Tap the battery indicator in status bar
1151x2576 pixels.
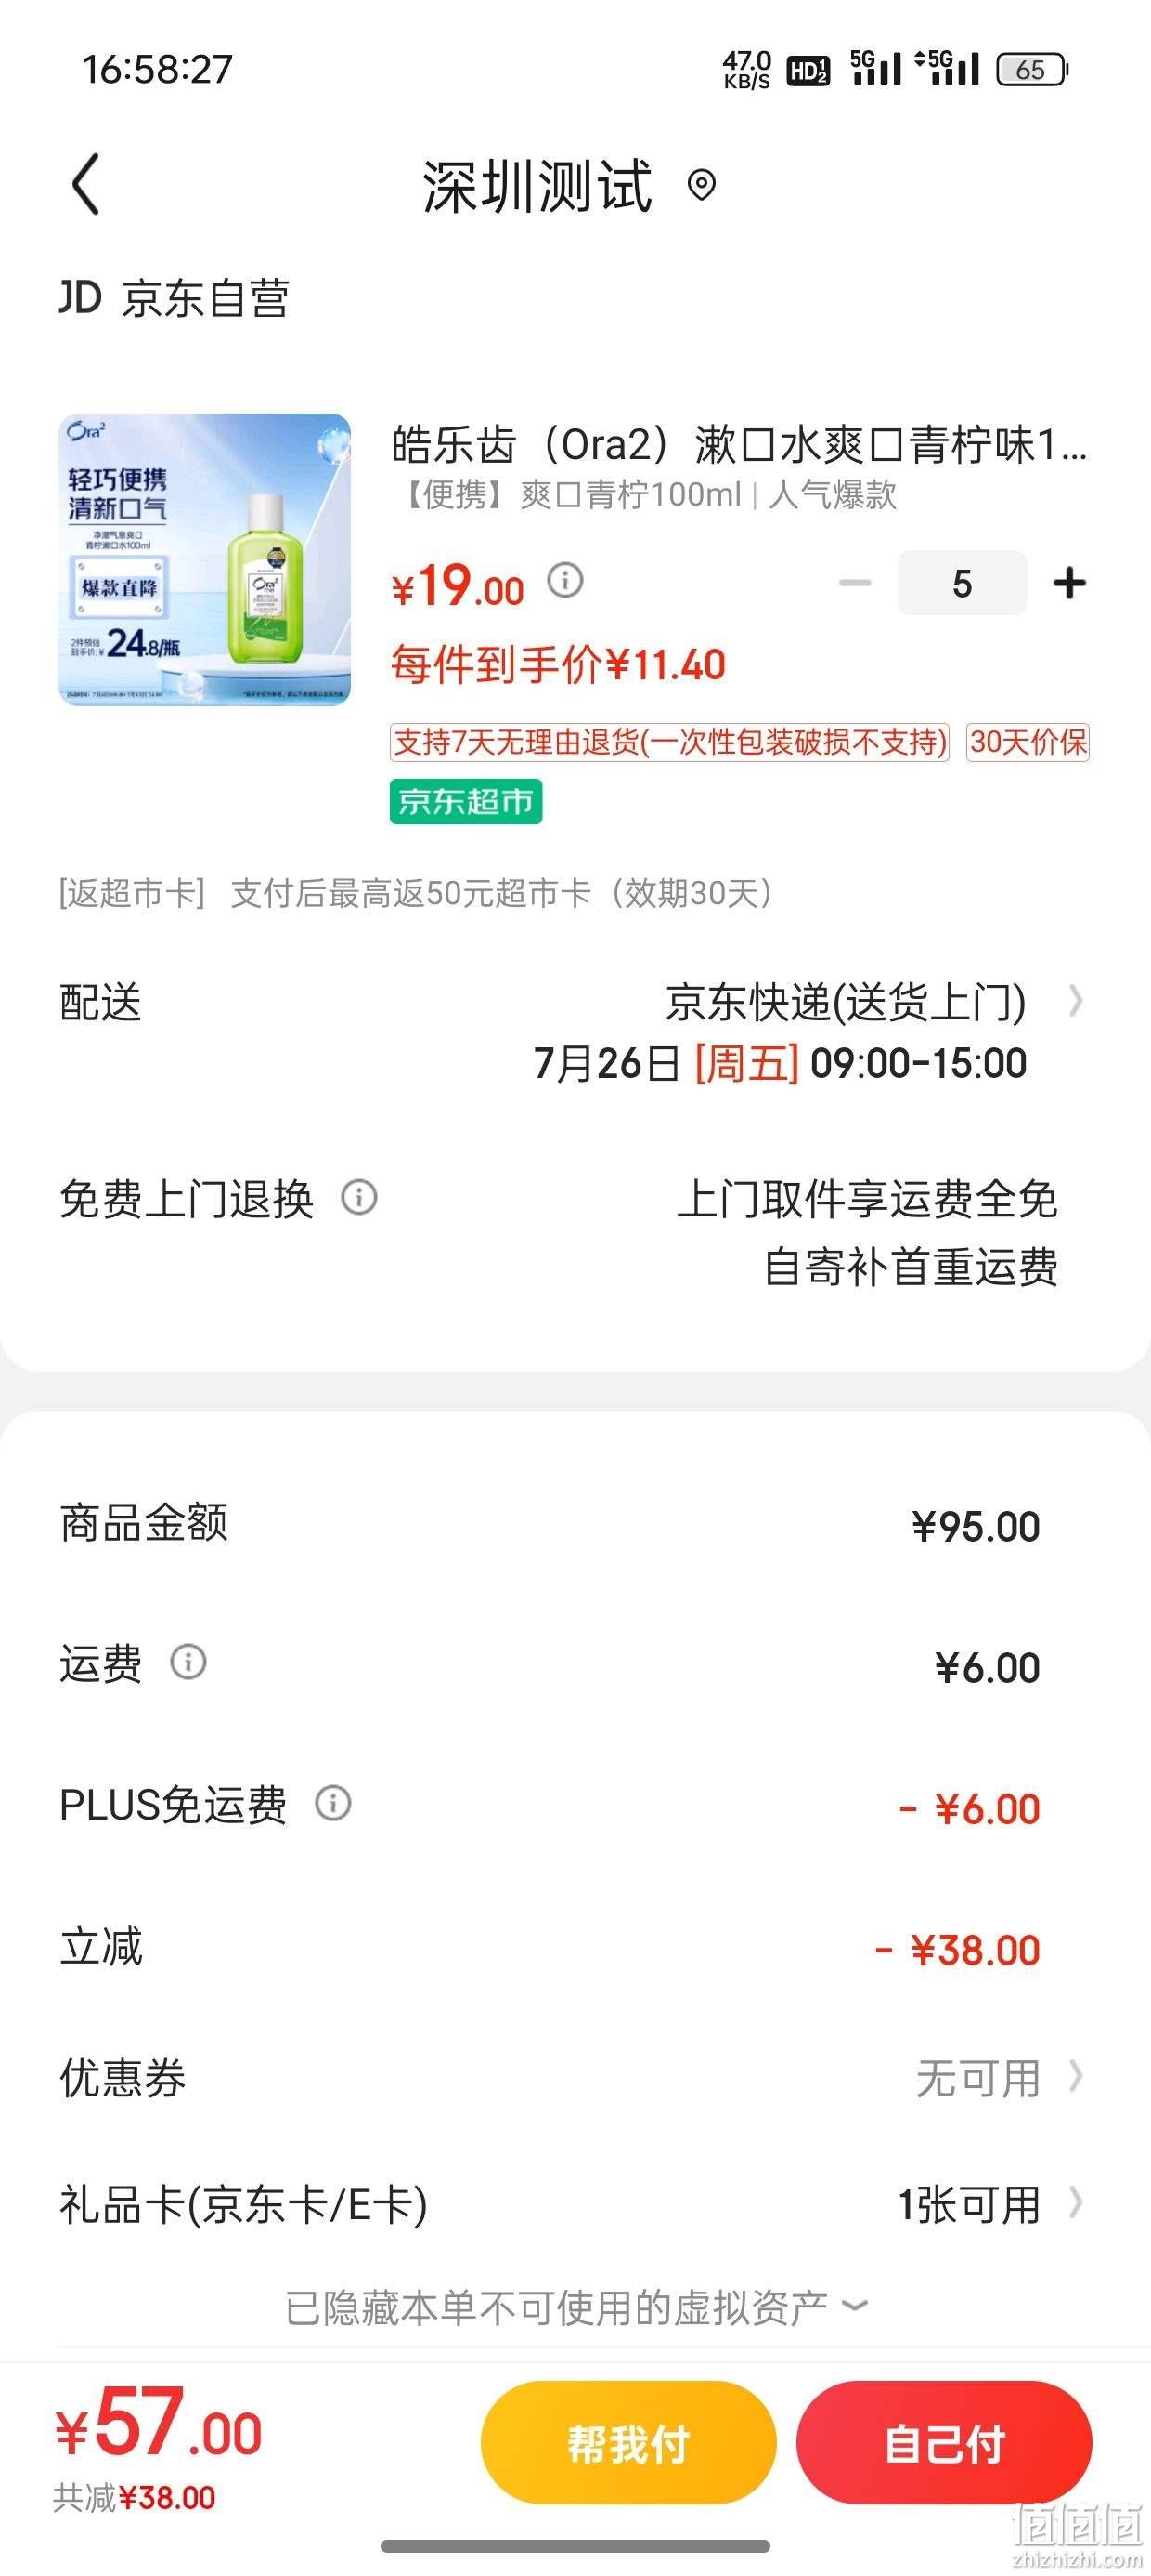[x=1033, y=69]
